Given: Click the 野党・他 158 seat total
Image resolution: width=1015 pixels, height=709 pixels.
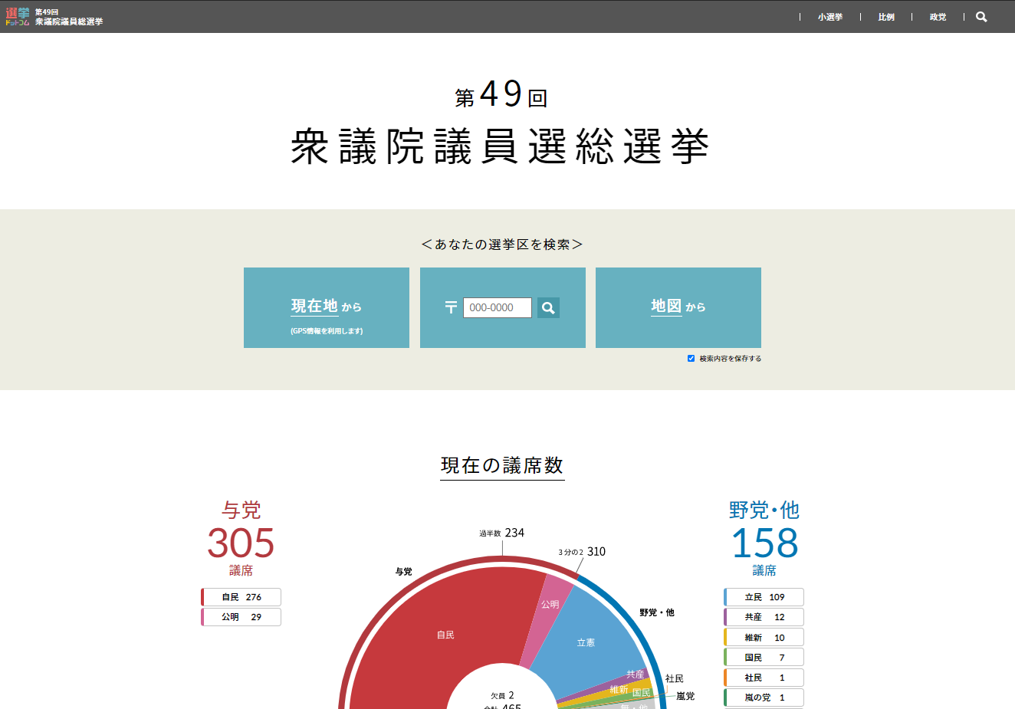Looking at the screenshot, I should tap(764, 540).
